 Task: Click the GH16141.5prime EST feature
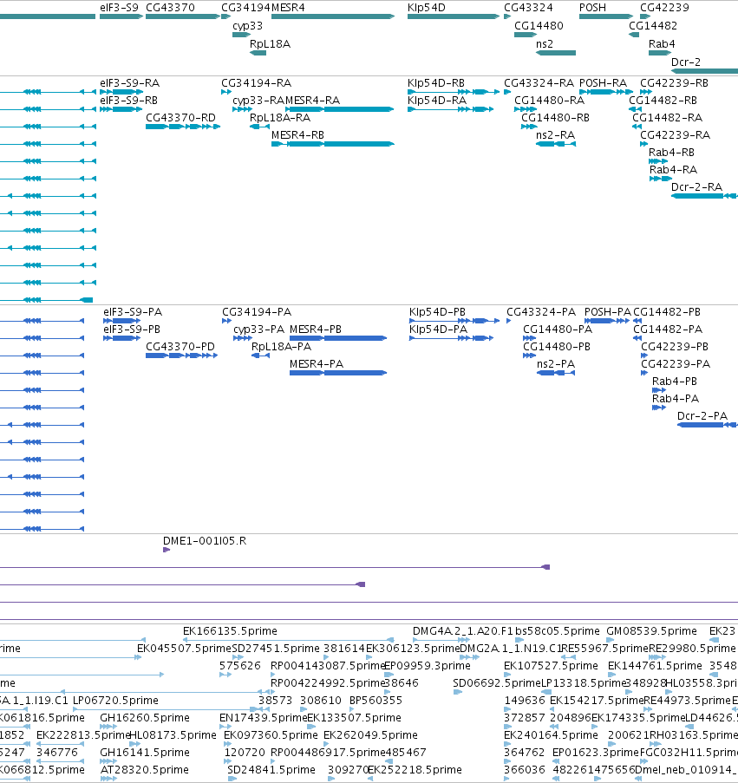(108, 761)
